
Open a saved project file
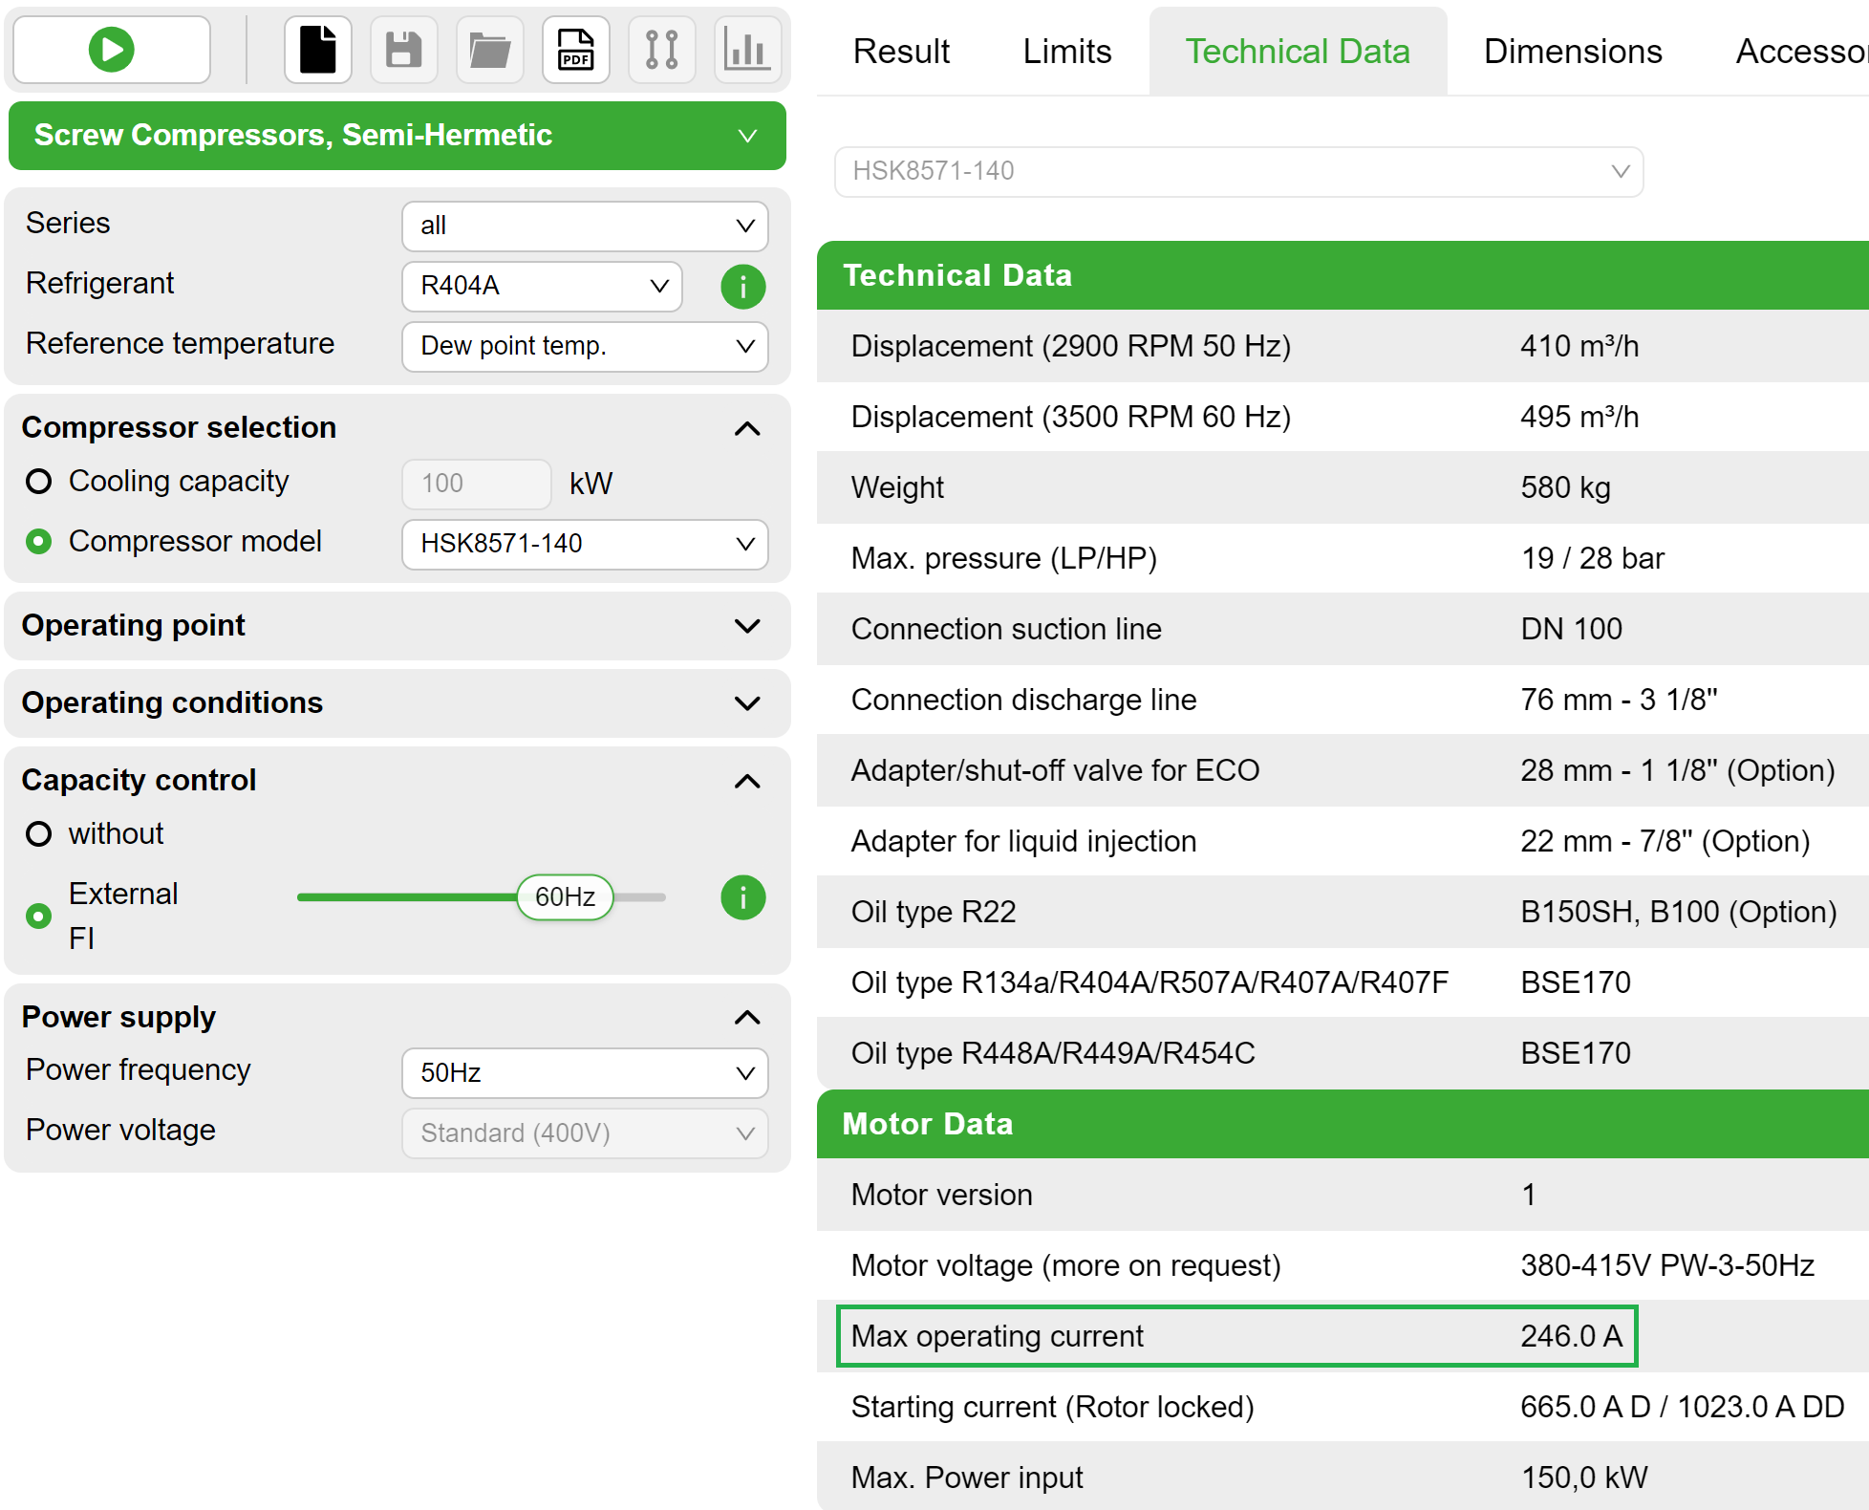click(x=489, y=49)
